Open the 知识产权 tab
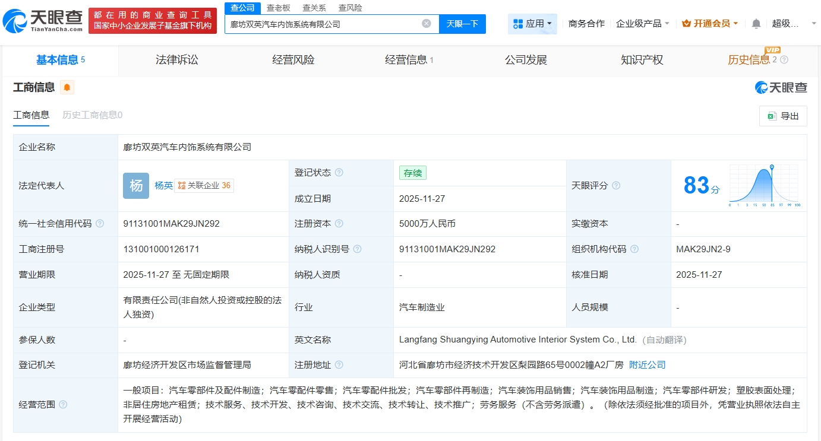 (x=642, y=60)
